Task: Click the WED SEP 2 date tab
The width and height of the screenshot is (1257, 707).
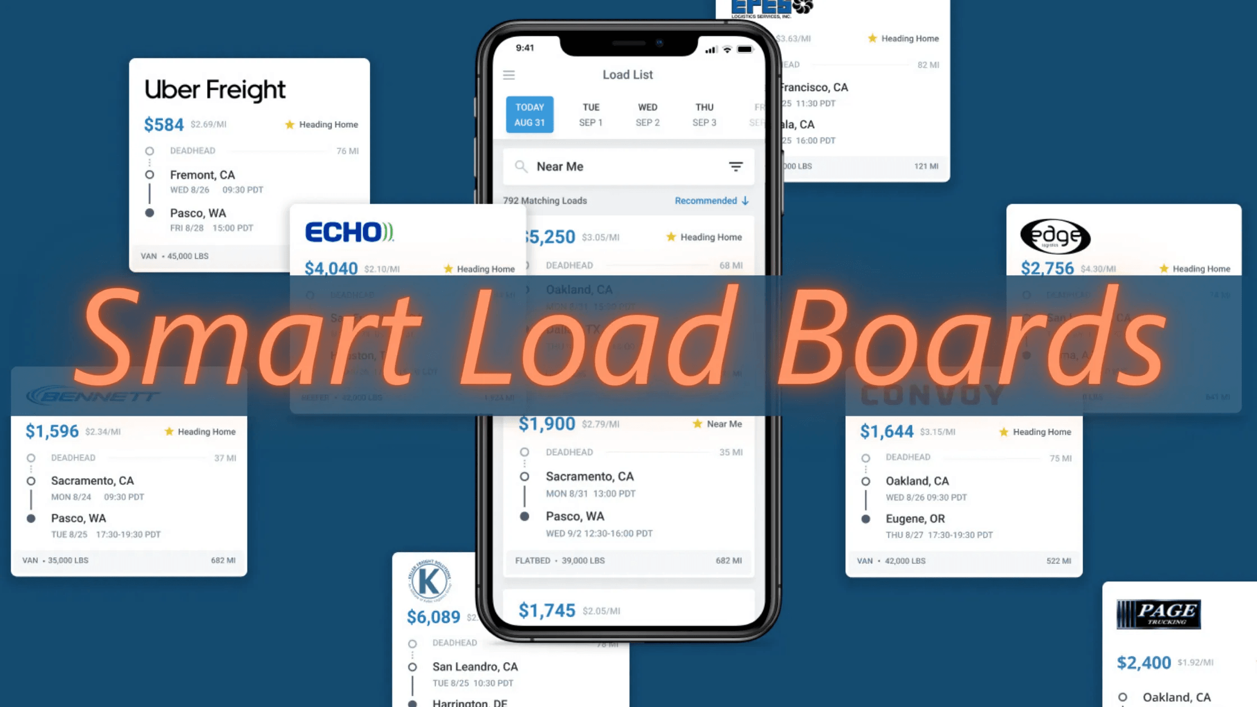Action: click(x=648, y=113)
